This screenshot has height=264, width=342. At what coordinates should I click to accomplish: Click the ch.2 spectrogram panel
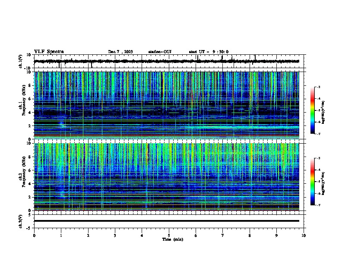pos(166,177)
